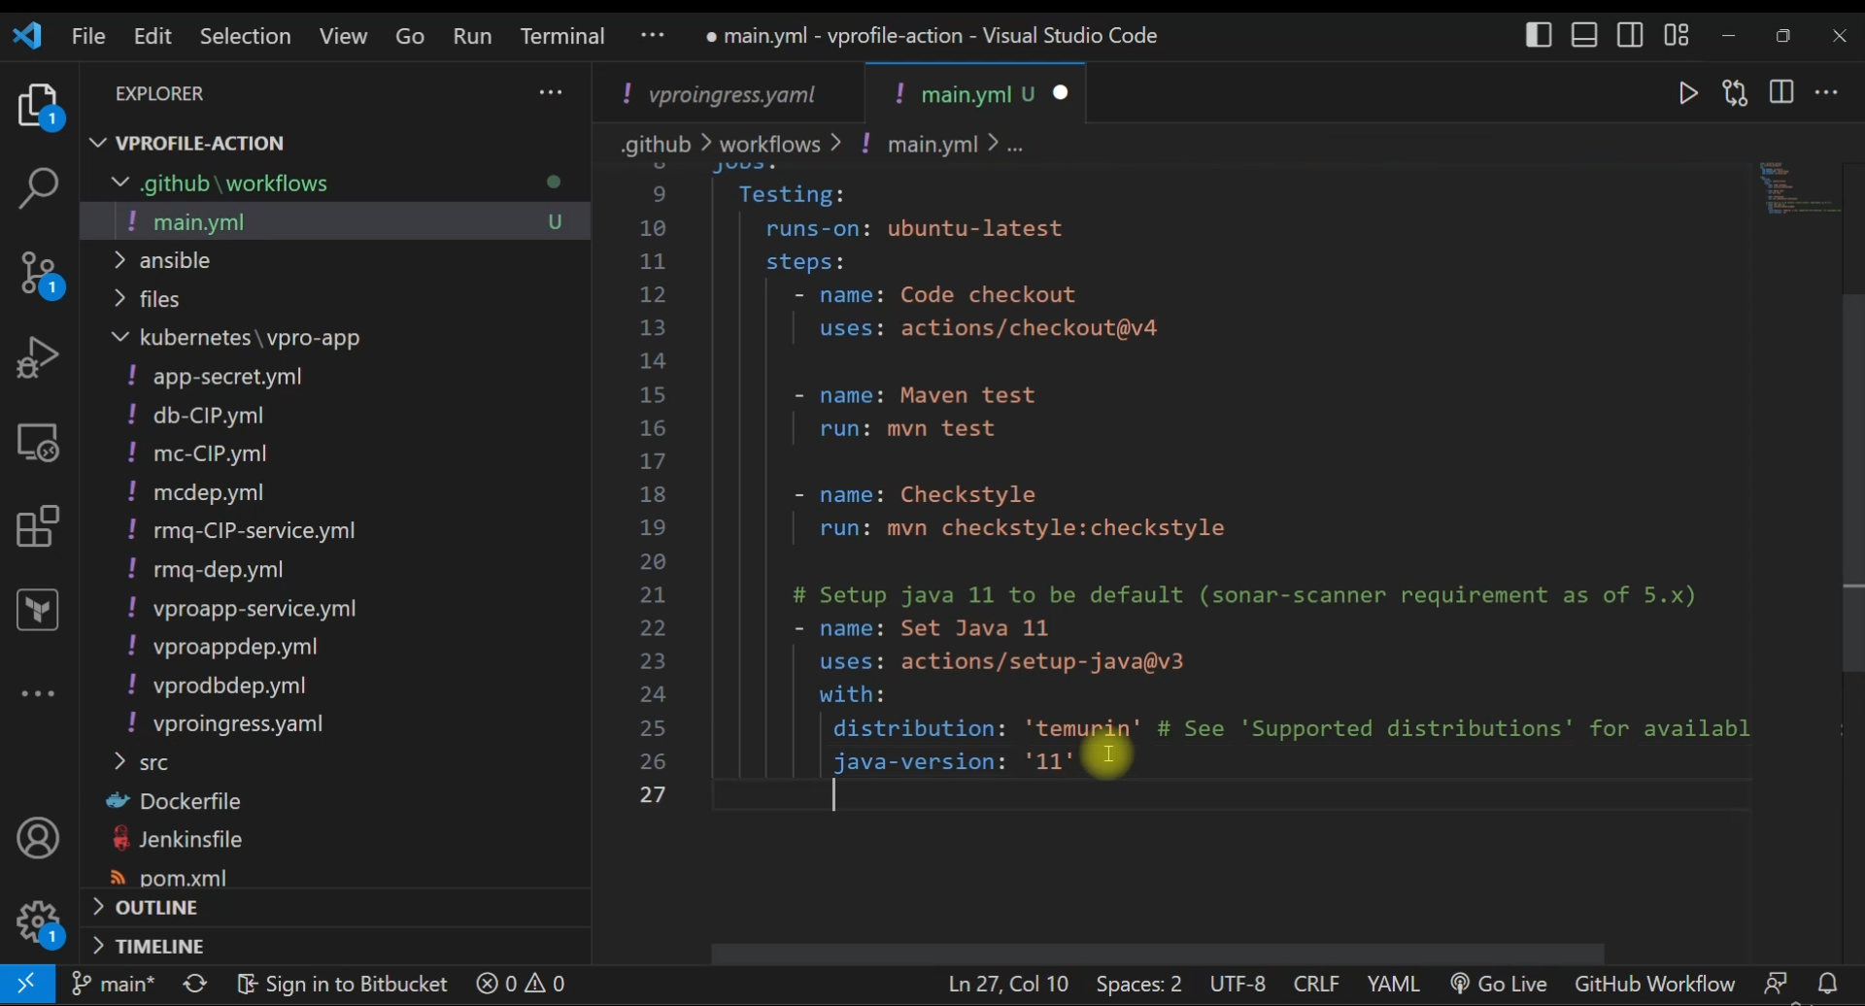Open the Selection menu

pyautogui.click(x=246, y=37)
